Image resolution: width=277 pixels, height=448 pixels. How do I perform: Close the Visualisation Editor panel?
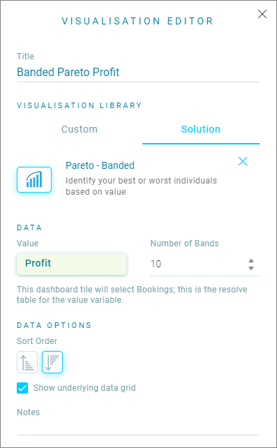click(x=262, y=14)
